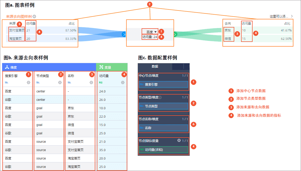Click the 支付宝首页 name cell in the 35.0 row
Viewport: 301px width, 171px height.
point(76,150)
